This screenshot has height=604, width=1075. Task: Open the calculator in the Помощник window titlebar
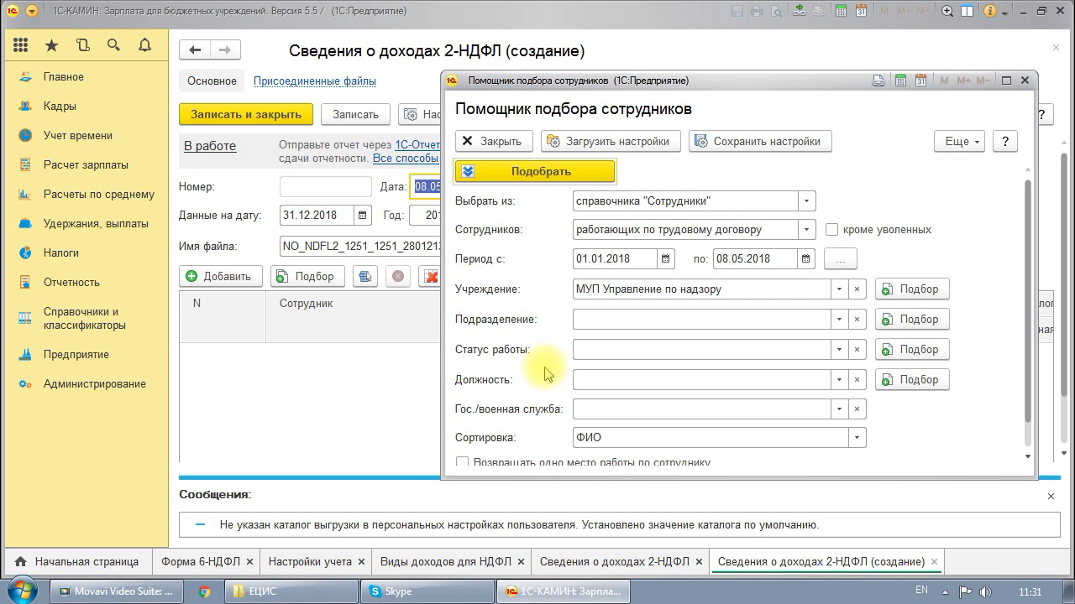pyautogui.click(x=900, y=81)
